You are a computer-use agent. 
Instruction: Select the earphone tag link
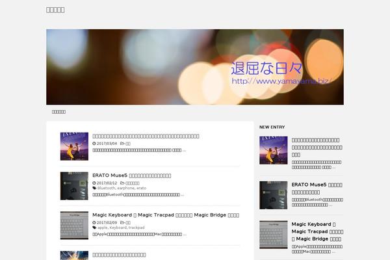(x=125, y=188)
